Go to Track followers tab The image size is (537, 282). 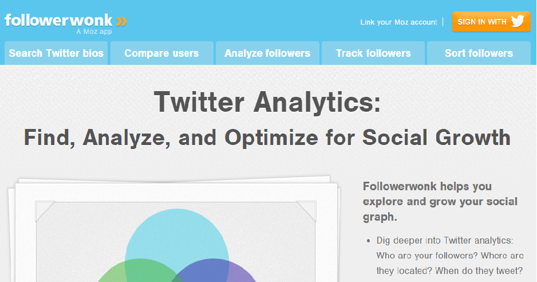coord(373,53)
